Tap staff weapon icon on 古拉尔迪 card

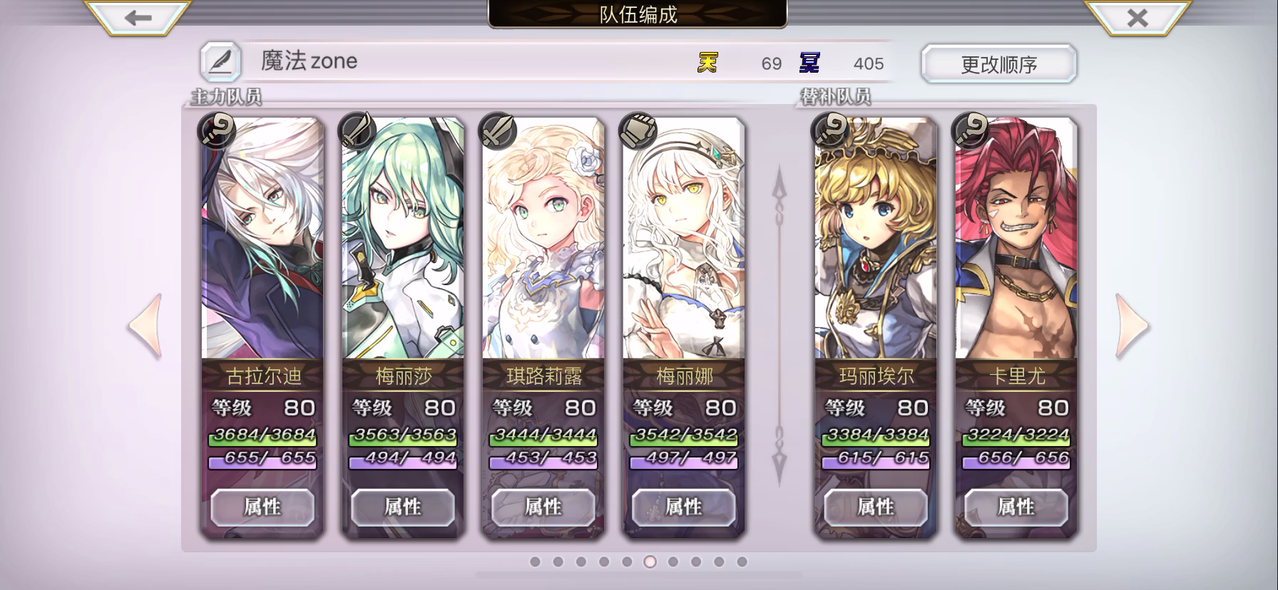click(x=217, y=131)
